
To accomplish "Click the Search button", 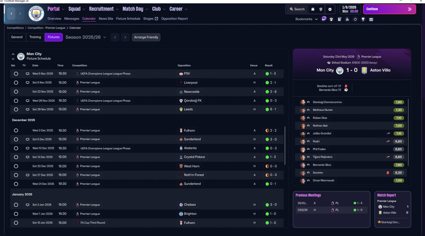I will (x=297, y=9).
